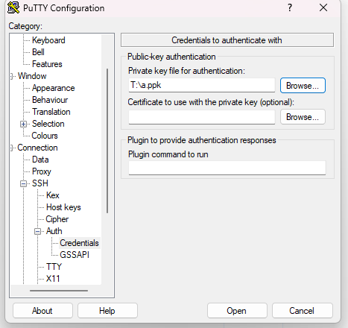
Task: Collapse the Connection category node
Action: click(12, 148)
